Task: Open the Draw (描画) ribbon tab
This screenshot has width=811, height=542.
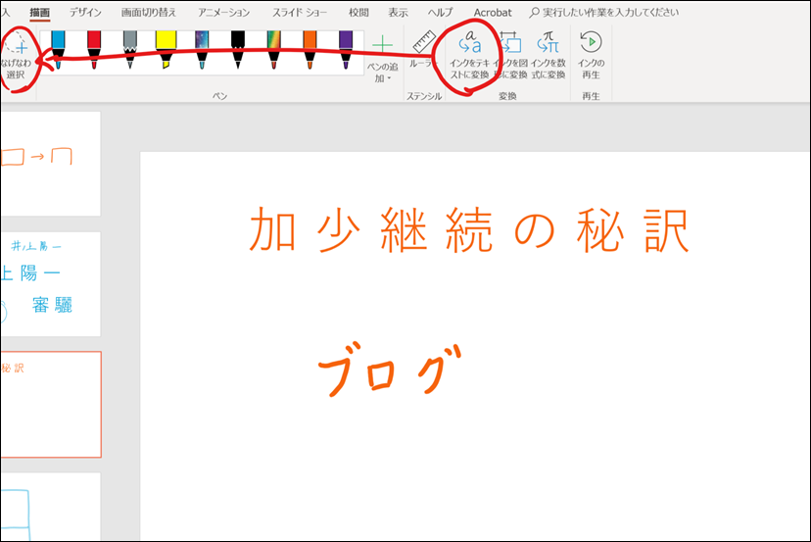Action: point(40,13)
